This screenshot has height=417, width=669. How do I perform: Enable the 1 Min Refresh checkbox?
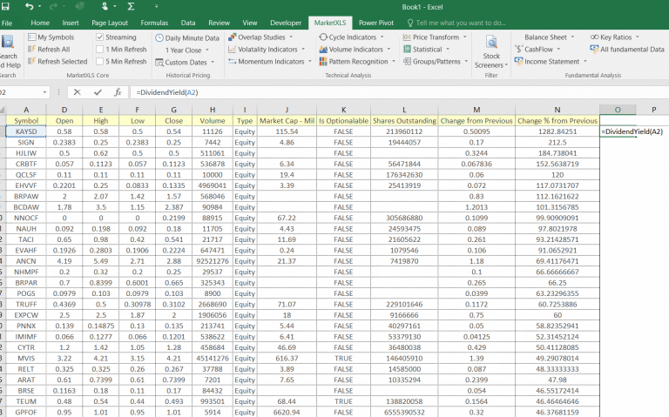click(100, 49)
